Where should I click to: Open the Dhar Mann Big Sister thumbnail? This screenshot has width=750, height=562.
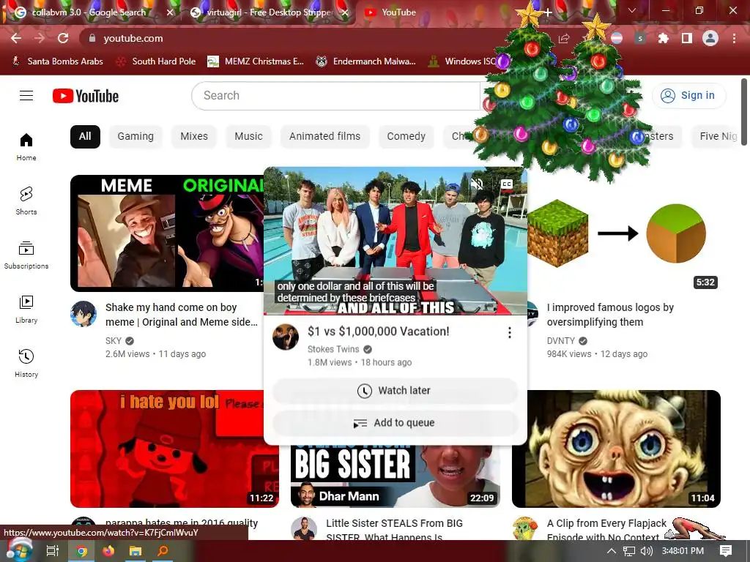[x=395, y=476]
